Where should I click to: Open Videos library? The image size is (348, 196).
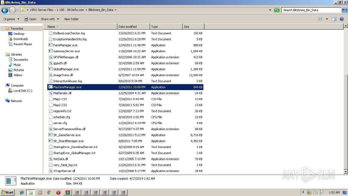[x=18, y=75]
